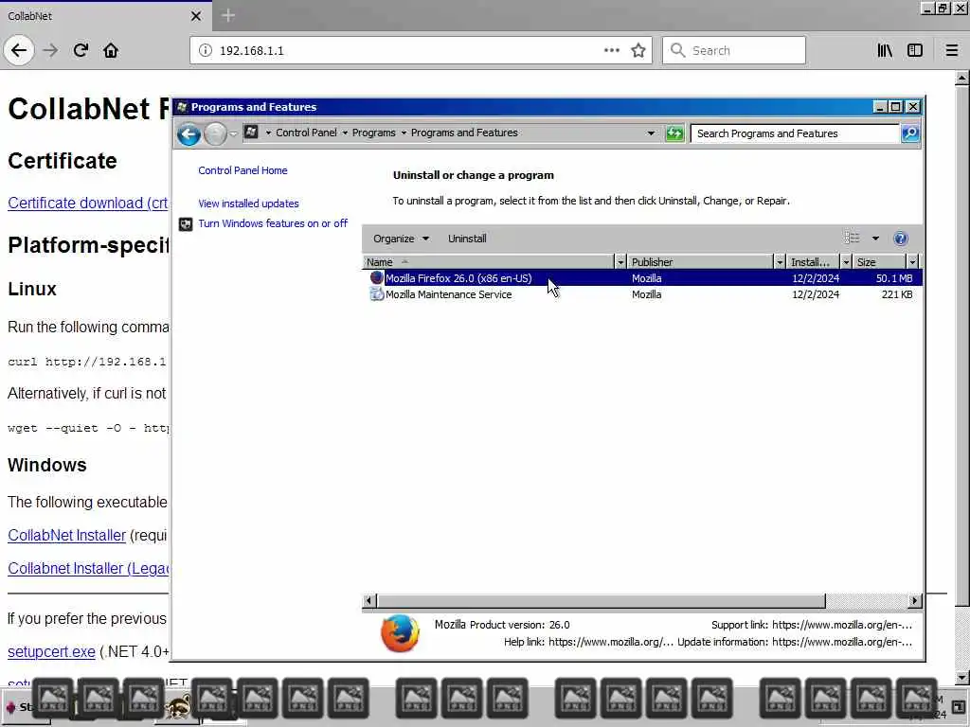This screenshot has width=970, height=727.
Task: Open the Firefox home page icon
Action: (111, 50)
